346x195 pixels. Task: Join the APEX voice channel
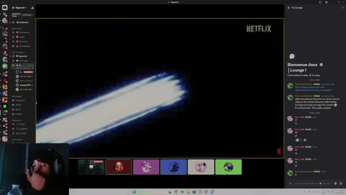point(23,105)
